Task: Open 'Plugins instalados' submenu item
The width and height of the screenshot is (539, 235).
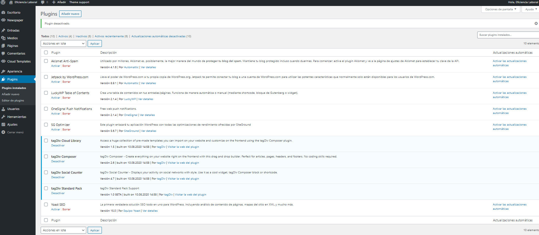Action: click(14, 88)
